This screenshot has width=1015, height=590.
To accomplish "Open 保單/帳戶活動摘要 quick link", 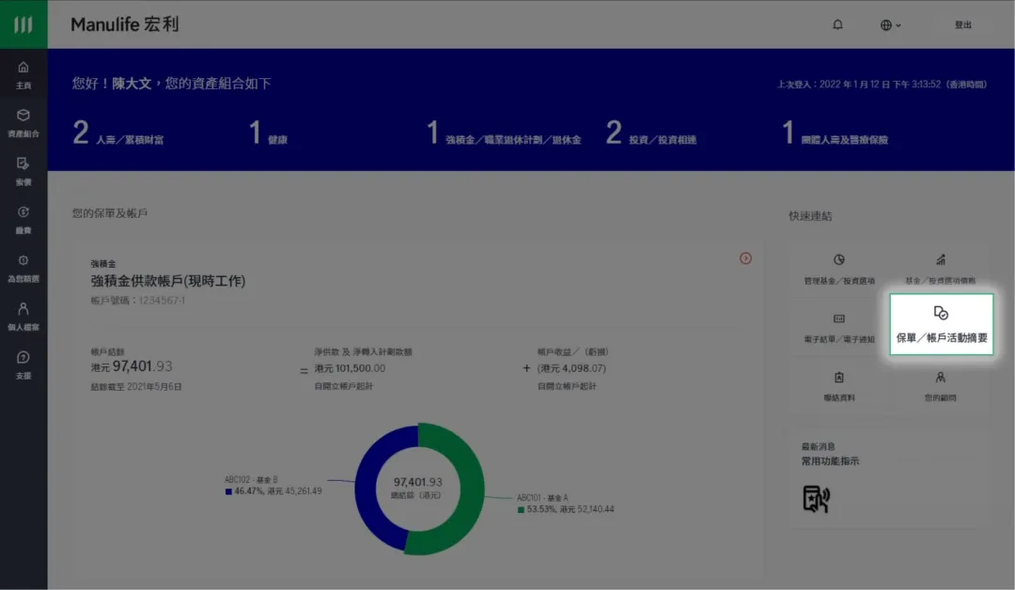I will [941, 324].
